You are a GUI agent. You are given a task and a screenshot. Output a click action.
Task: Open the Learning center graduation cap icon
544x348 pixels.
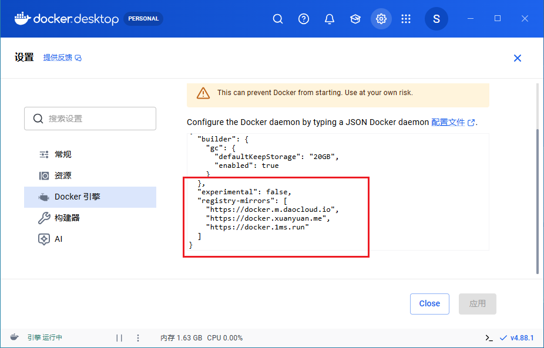click(355, 19)
